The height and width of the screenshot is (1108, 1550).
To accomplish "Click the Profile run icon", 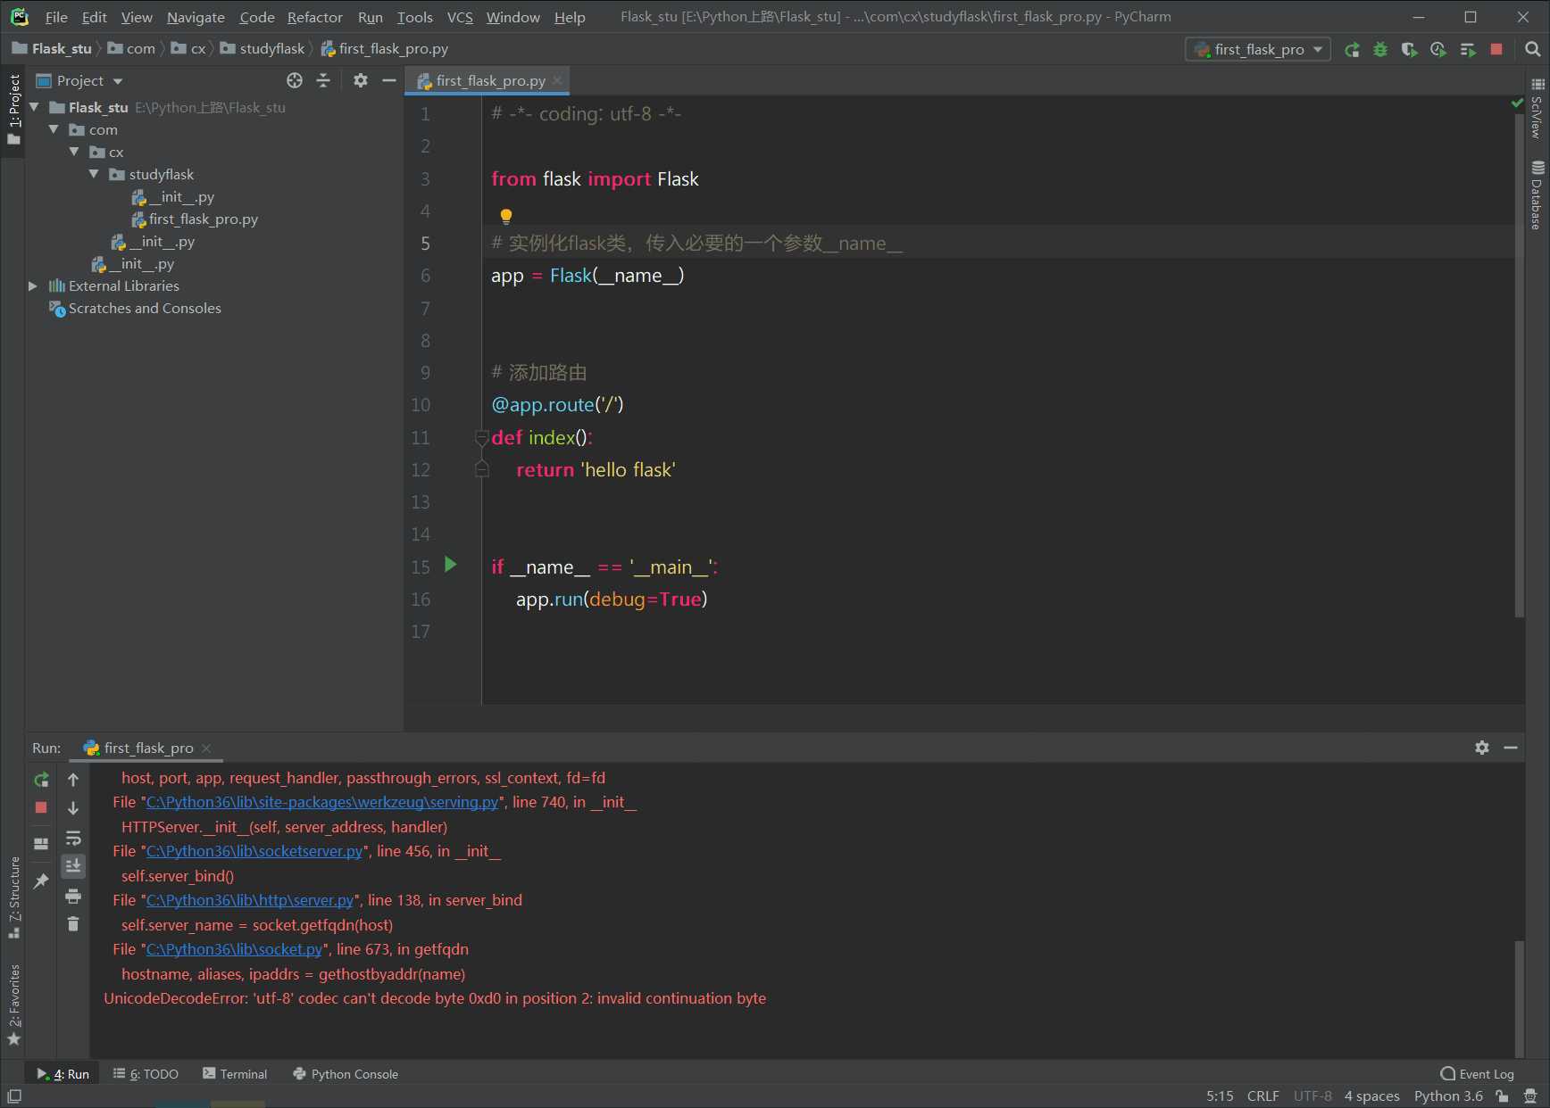I will (x=1437, y=50).
